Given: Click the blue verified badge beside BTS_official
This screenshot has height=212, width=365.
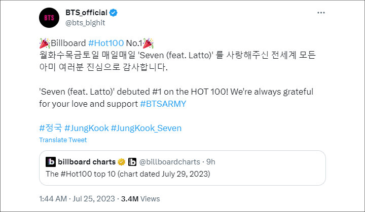Looking at the screenshot, I should tap(114, 13).
